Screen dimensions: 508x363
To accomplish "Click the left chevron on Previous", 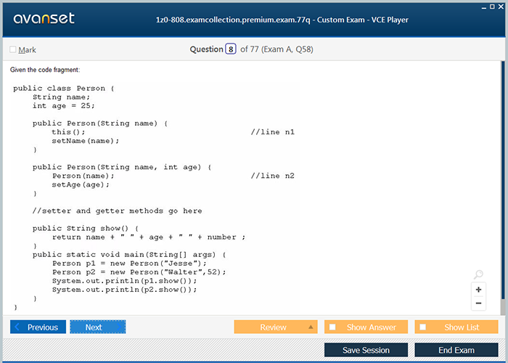I will pos(18,327).
